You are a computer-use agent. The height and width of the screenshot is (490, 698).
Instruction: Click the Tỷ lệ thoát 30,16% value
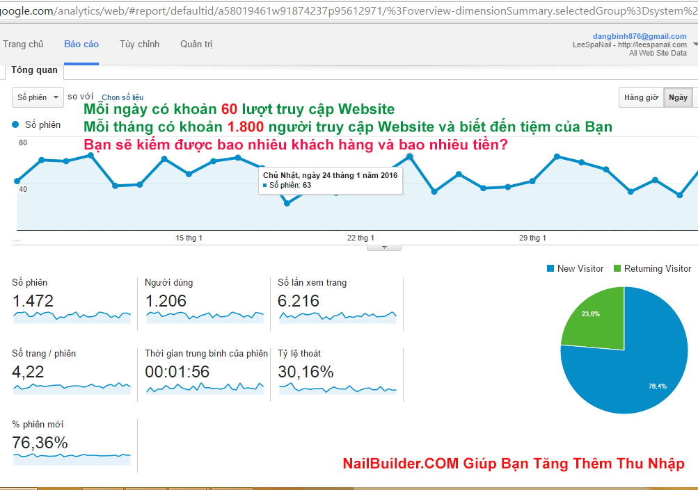[306, 372]
